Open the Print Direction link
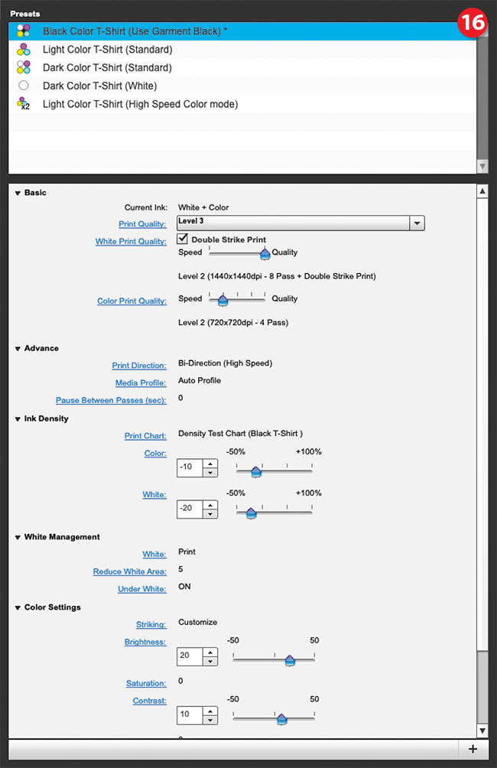This screenshot has width=497, height=768. click(x=138, y=366)
